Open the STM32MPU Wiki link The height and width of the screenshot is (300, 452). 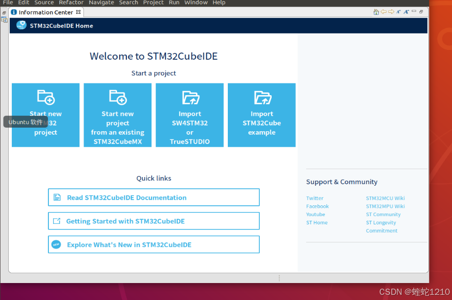tap(386, 206)
